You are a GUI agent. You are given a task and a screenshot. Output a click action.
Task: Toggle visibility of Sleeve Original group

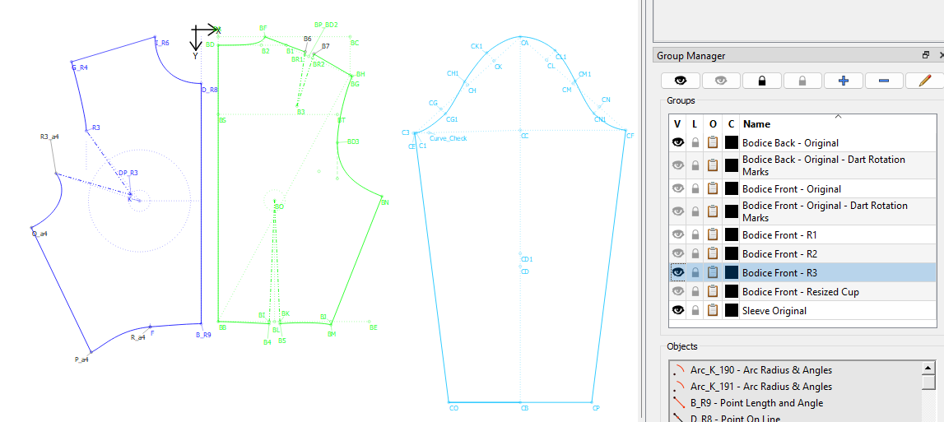[x=678, y=311]
